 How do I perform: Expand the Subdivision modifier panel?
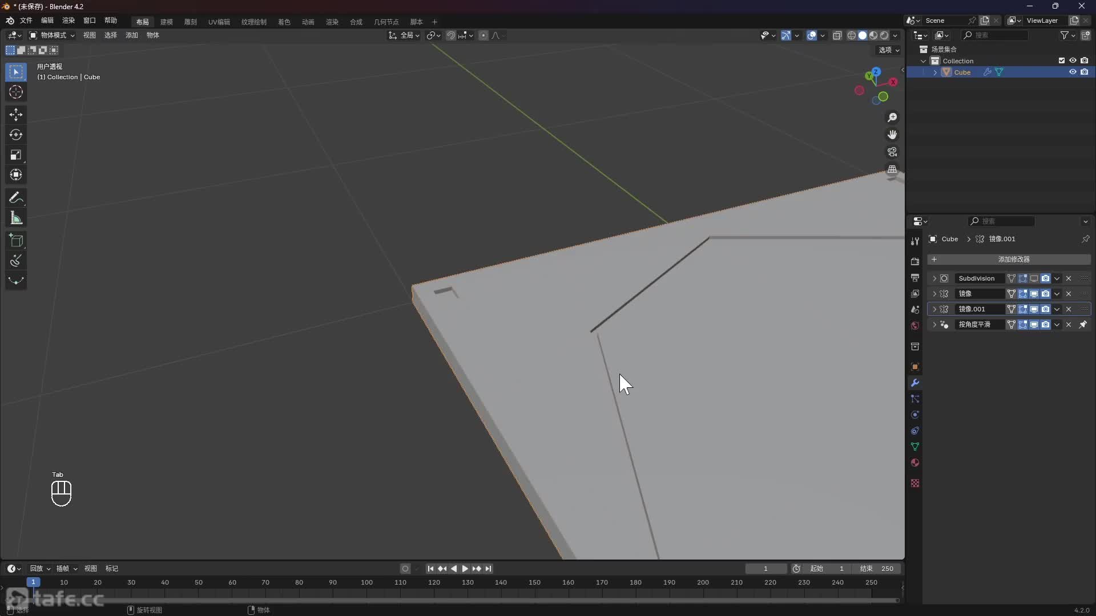tap(934, 278)
